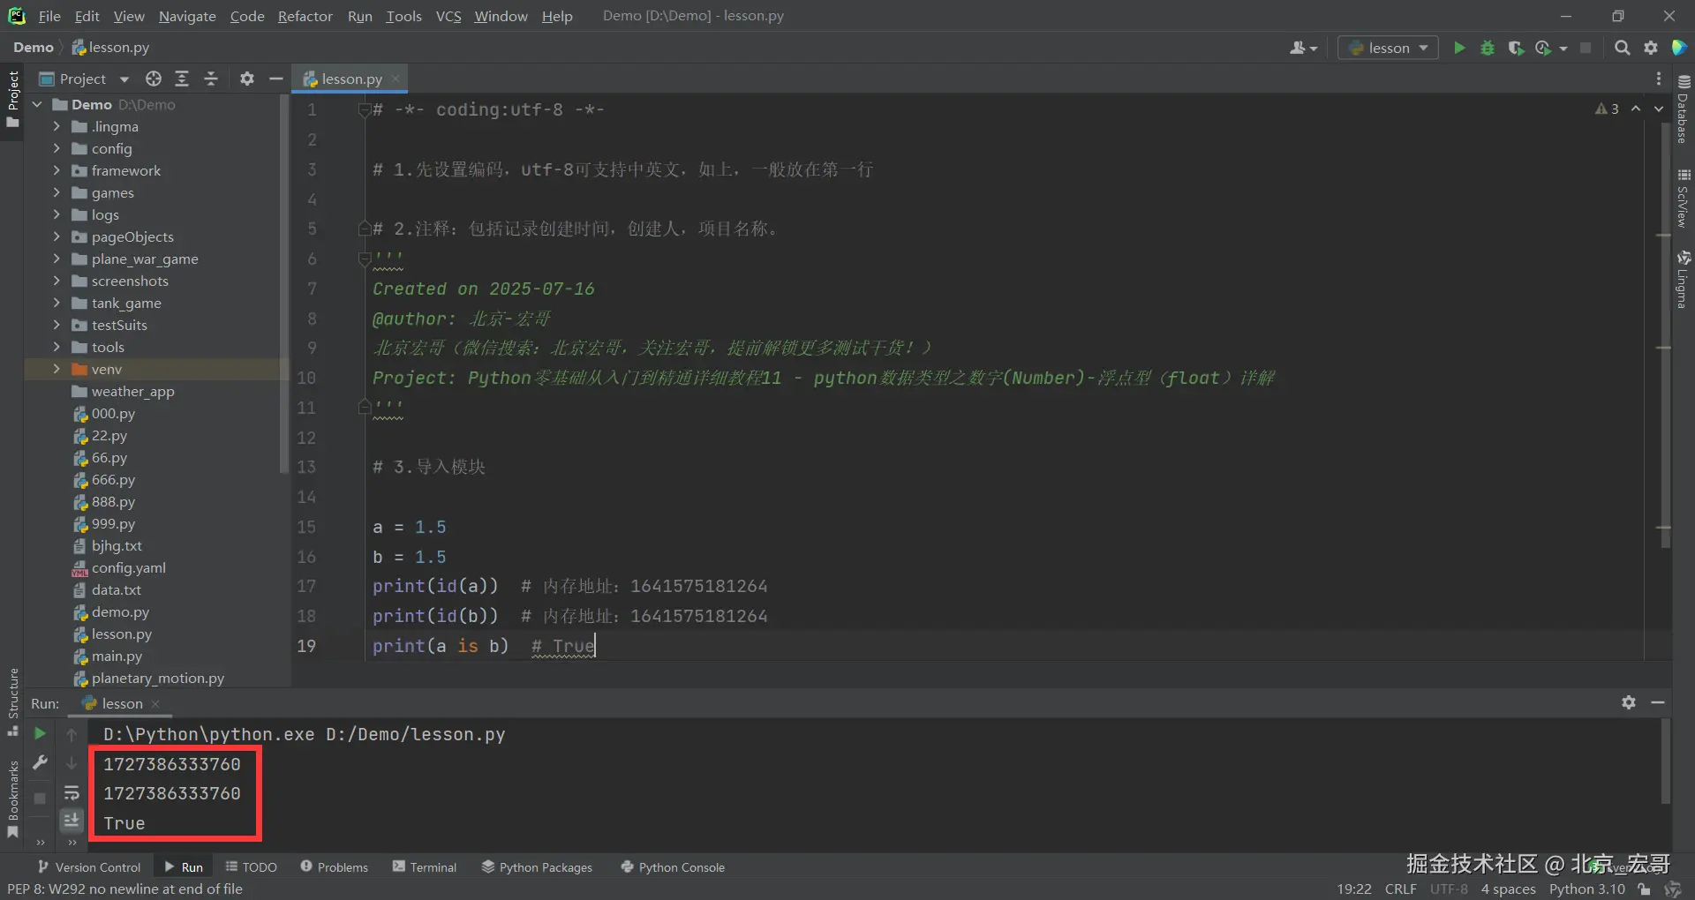The height and width of the screenshot is (900, 1695).
Task: Toggle read-only lock icon in status bar
Action: (1644, 889)
